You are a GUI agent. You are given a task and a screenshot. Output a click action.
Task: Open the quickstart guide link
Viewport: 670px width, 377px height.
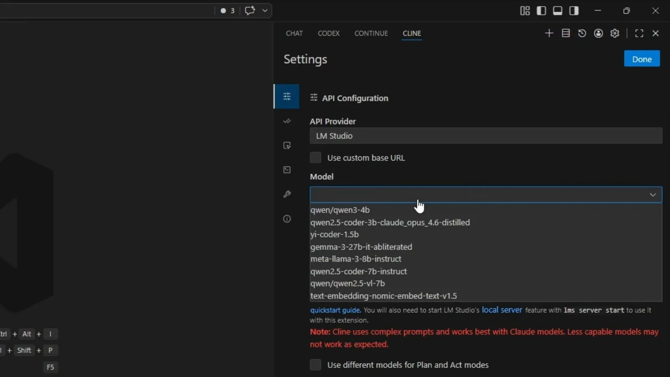coord(335,310)
